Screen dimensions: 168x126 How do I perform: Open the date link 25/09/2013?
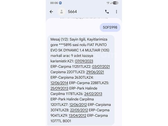(x=59, y=88)
